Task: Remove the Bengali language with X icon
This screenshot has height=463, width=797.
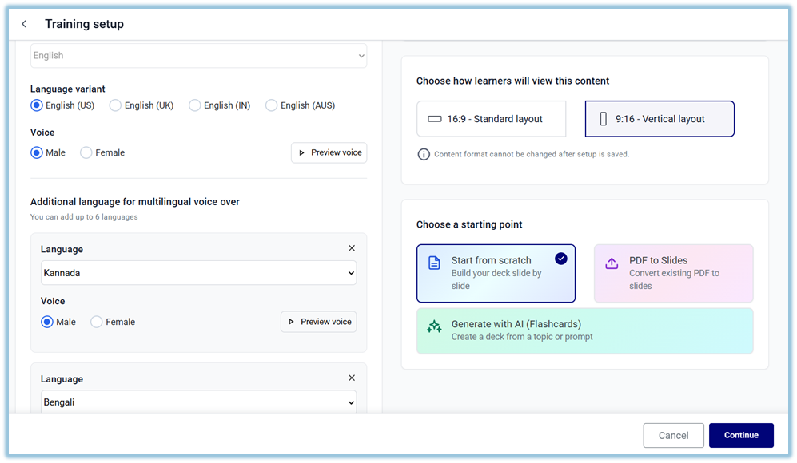Action: coord(352,378)
